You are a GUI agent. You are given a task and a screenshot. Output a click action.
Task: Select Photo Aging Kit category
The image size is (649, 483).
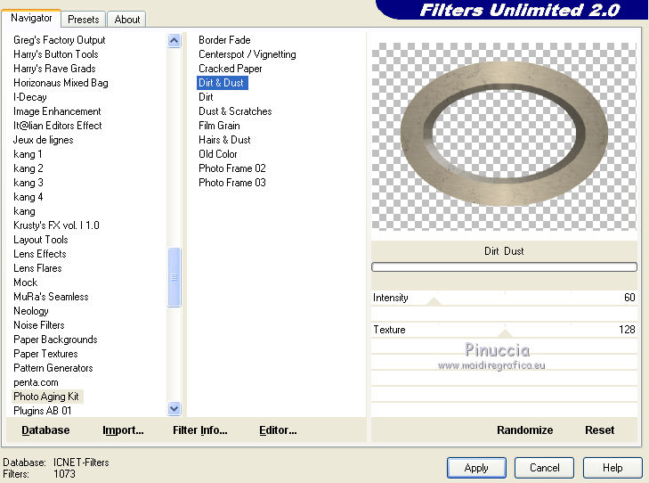pyautogui.click(x=46, y=397)
